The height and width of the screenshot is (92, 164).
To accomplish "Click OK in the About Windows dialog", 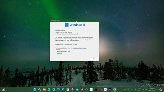I will (94, 59).
